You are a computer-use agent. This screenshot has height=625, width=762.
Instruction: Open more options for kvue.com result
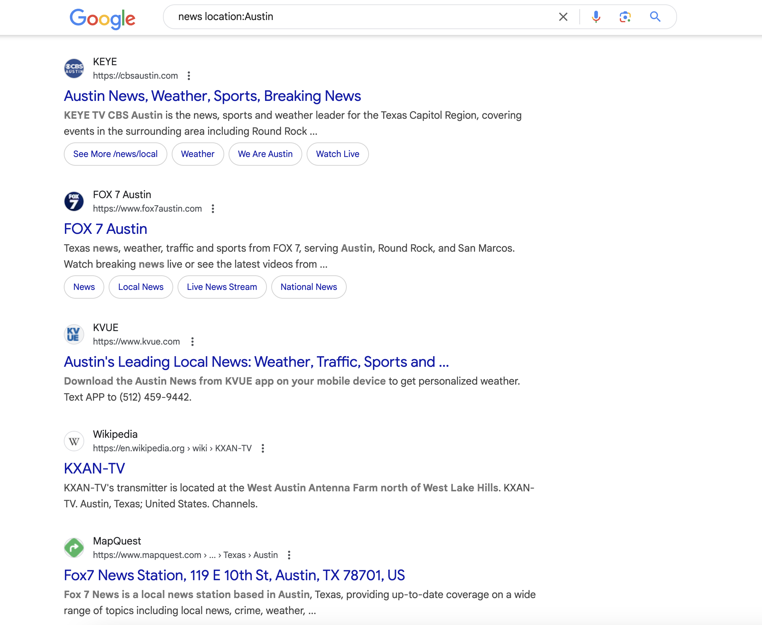[193, 342]
